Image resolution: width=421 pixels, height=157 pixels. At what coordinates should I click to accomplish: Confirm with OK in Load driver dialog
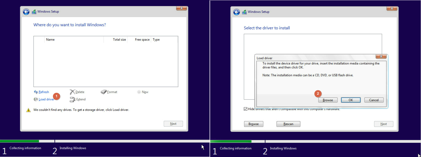(x=351, y=100)
